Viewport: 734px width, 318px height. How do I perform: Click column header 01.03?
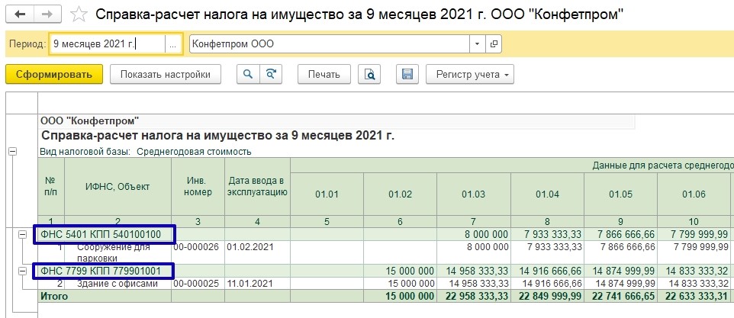(474, 194)
